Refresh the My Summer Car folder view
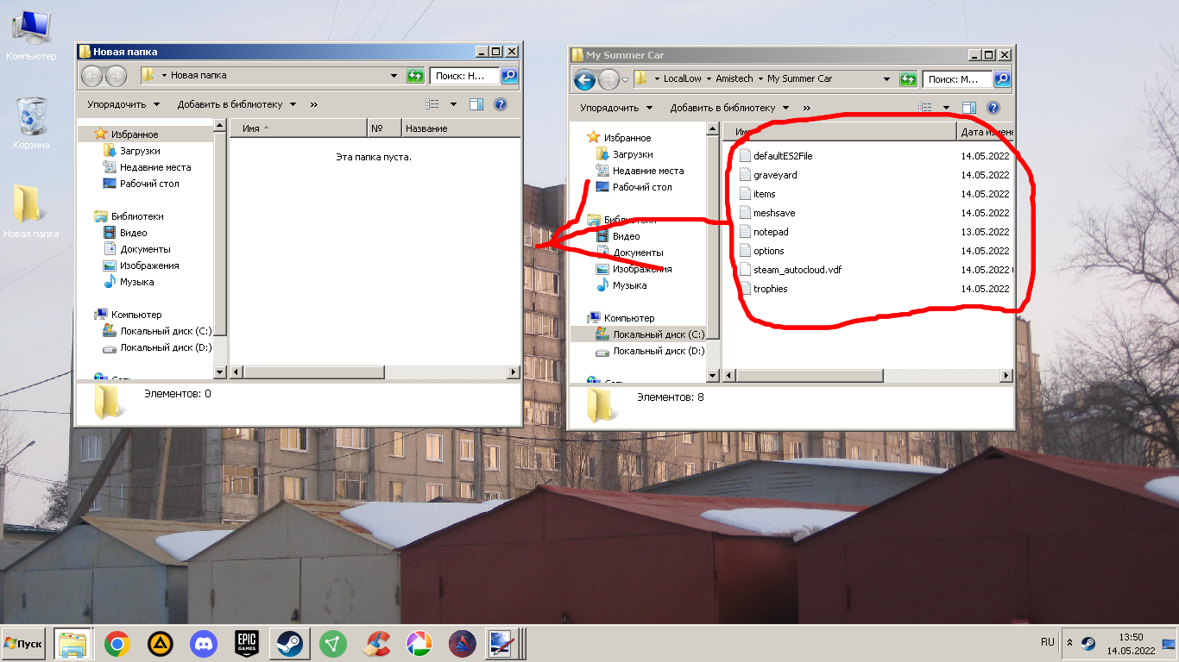 point(908,79)
